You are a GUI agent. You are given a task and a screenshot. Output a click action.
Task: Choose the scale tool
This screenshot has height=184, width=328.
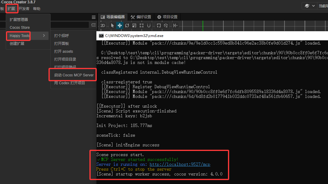click(x=134, y=25)
